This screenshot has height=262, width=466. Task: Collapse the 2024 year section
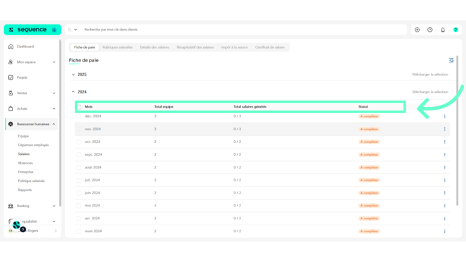(x=73, y=92)
